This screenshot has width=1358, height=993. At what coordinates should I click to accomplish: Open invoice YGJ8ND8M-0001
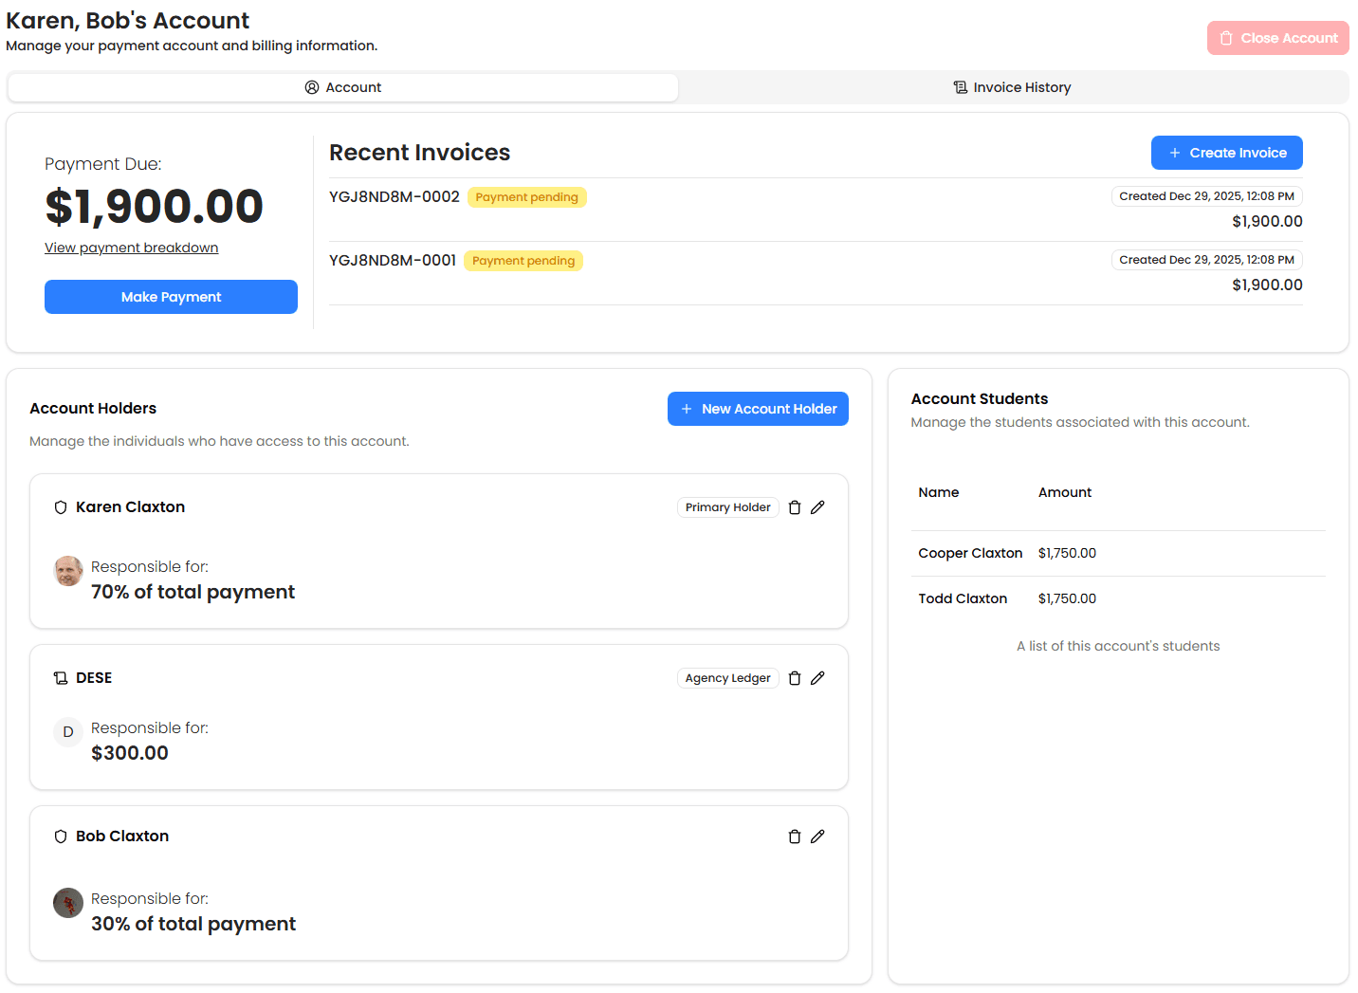(393, 261)
